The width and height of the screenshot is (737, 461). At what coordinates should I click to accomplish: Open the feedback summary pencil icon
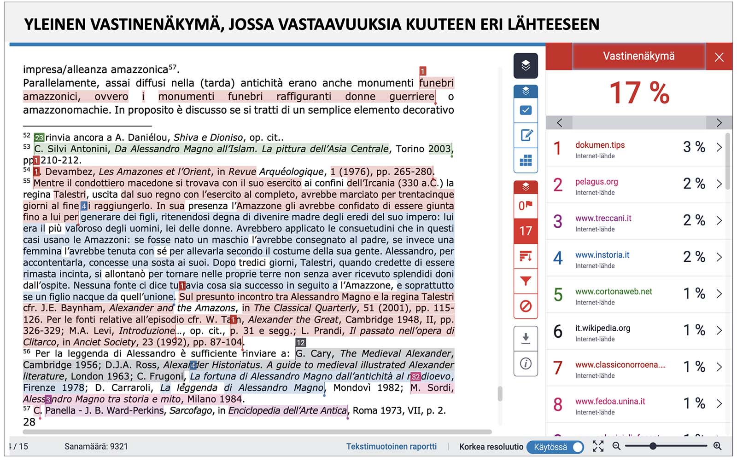pyautogui.click(x=526, y=135)
